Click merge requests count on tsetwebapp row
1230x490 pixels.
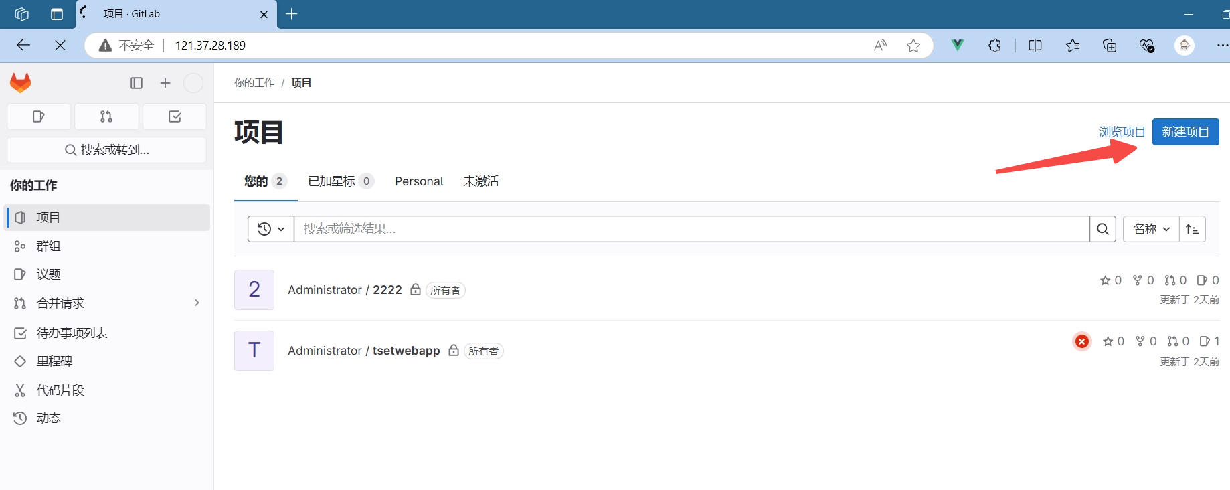(x=1178, y=341)
